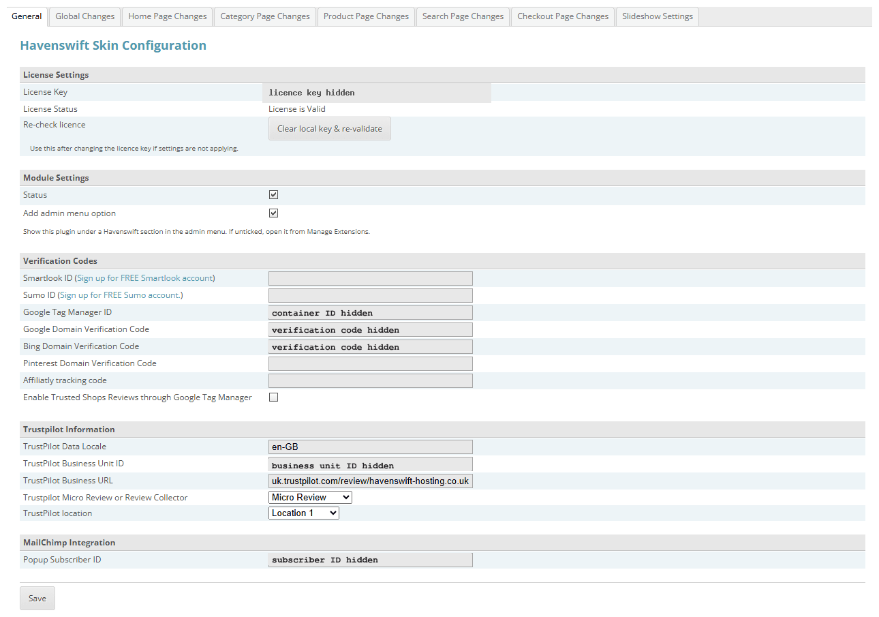Click the Affiliatly tracking code label
The height and width of the screenshot is (617, 879).
point(65,380)
